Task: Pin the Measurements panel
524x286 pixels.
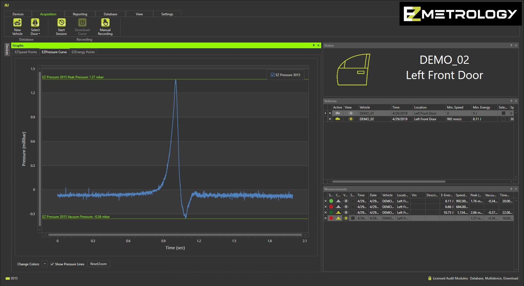Action: (511, 189)
